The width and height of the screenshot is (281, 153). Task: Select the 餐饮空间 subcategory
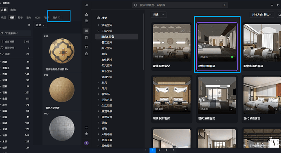point(107,42)
